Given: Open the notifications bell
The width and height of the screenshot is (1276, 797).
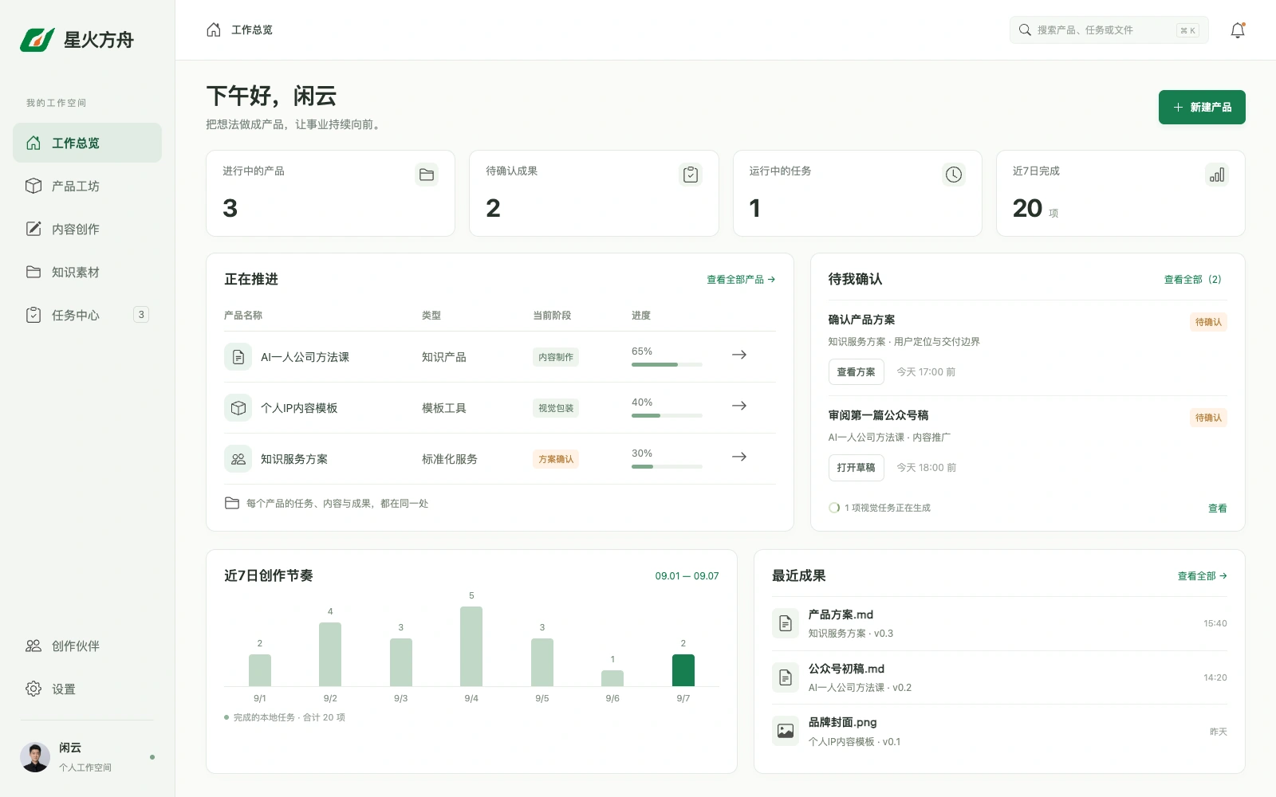Looking at the screenshot, I should 1237,30.
